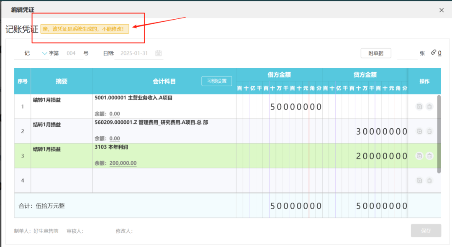The height and width of the screenshot is (247, 452).
Task: Click the 附单据 button
Action: (x=376, y=53)
